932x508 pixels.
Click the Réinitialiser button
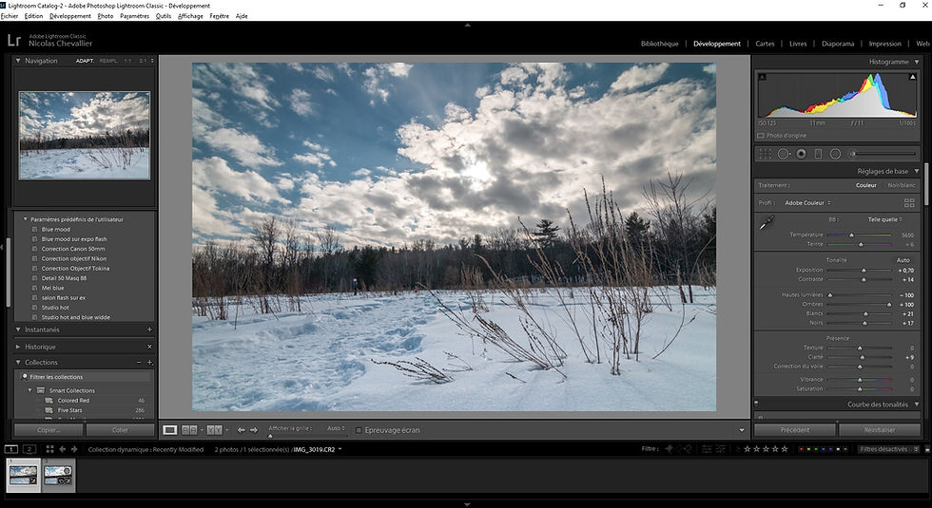880,429
